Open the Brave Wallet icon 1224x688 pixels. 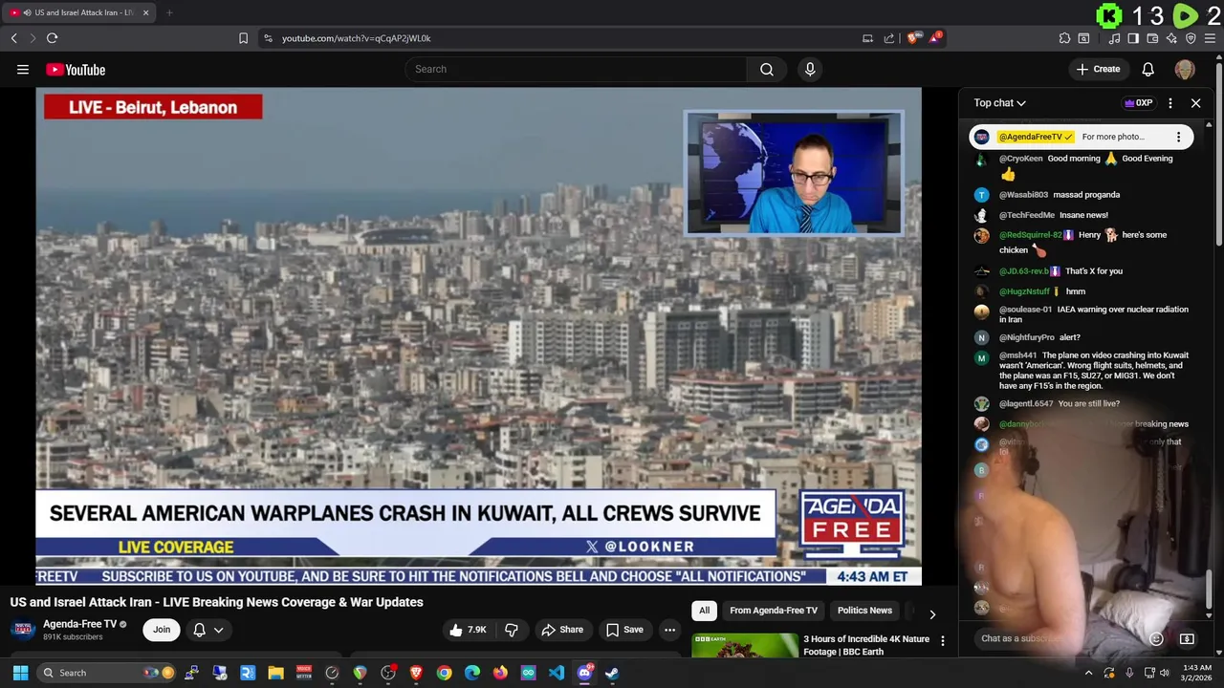(x=1152, y=38)
